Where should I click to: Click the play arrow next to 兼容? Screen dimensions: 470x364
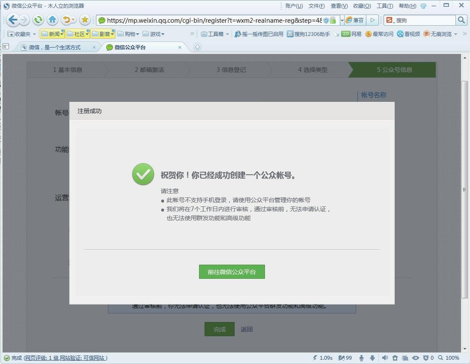(x=372, y=20)
